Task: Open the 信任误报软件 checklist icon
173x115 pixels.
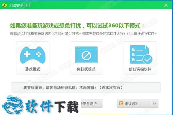Action: coord(141,55)
